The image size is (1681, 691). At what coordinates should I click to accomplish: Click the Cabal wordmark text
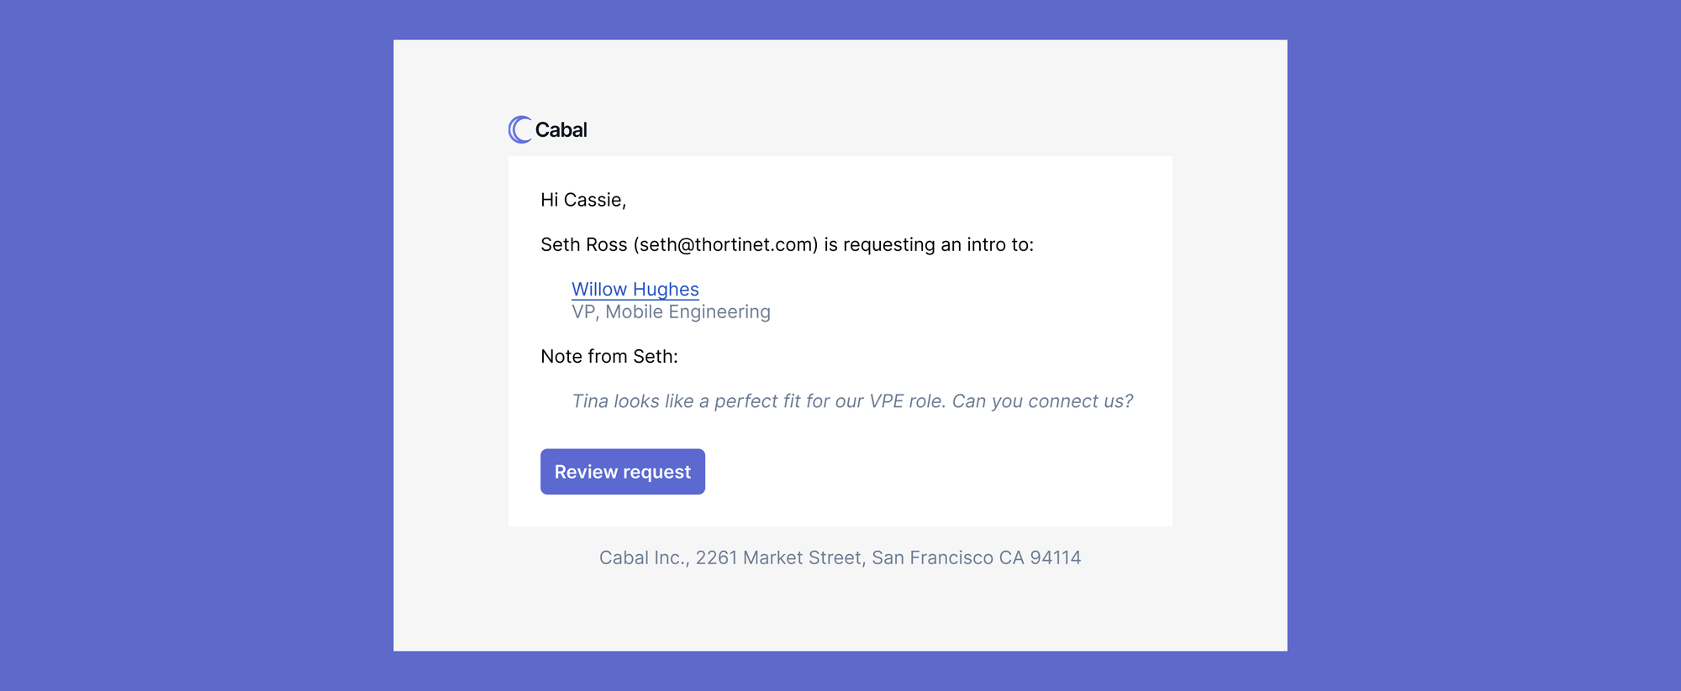tap(561, 130)
